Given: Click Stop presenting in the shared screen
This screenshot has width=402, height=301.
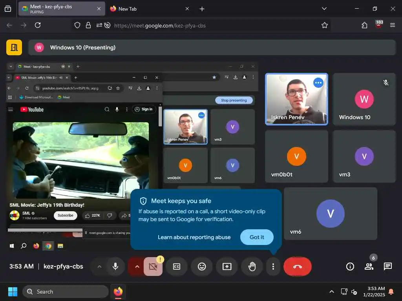Looking at the screenshot, I should coord(234,100).
